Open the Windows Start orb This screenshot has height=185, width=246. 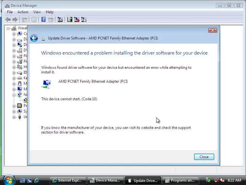tap(9, 180)
